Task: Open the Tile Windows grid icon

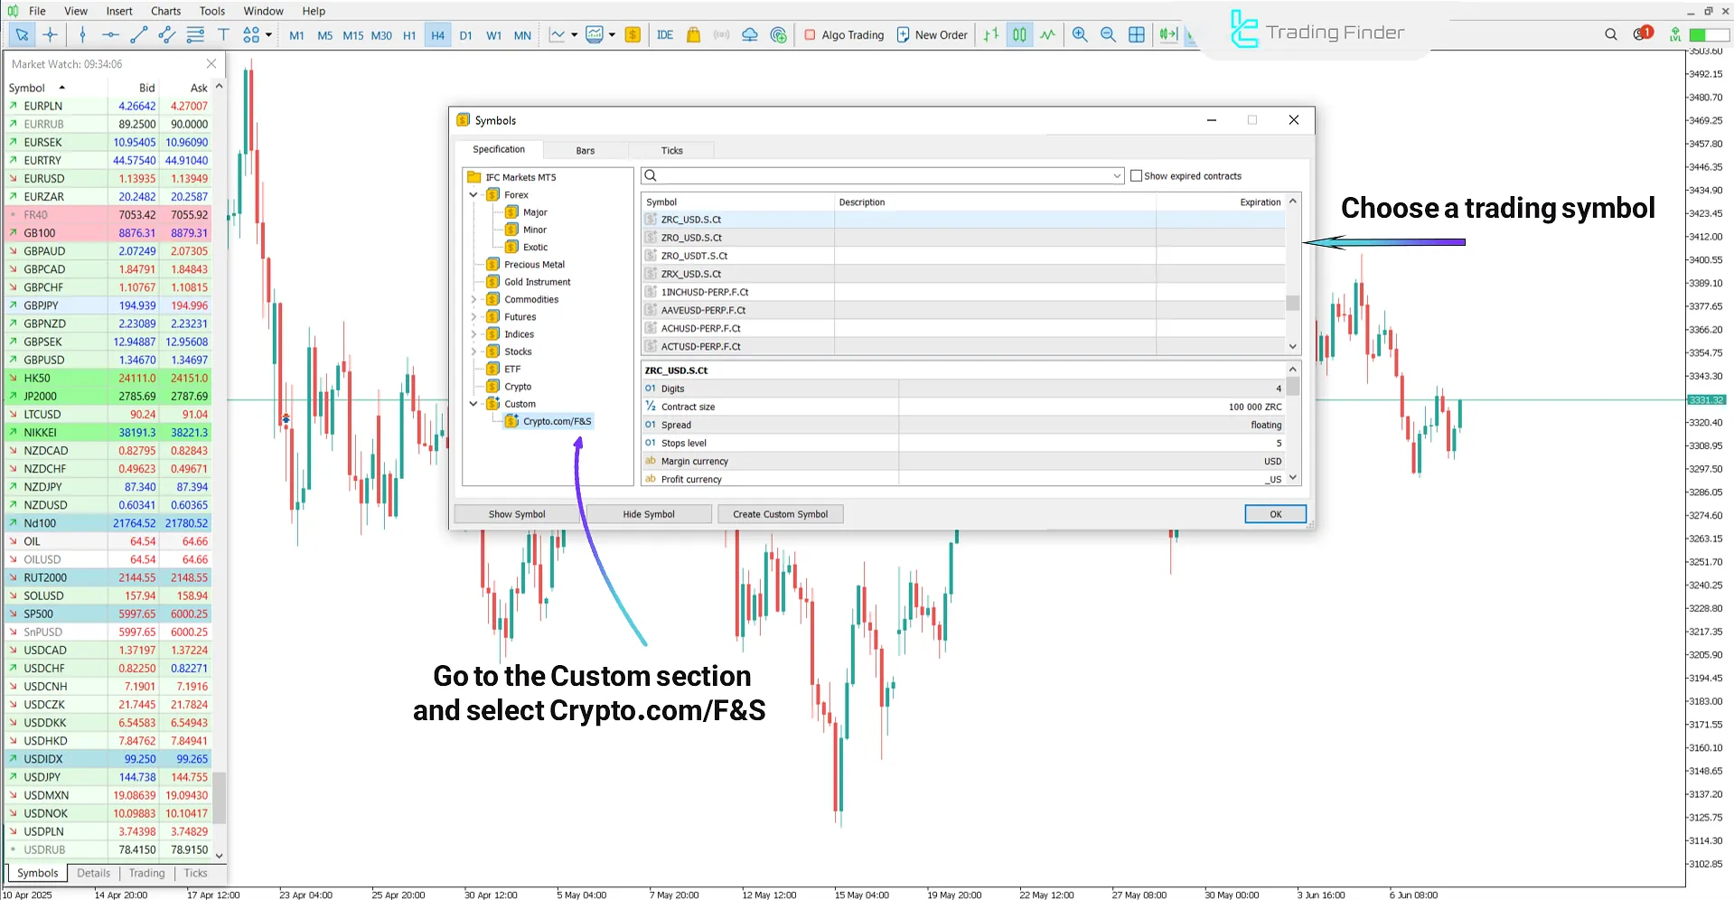Action: (1136, 34)
